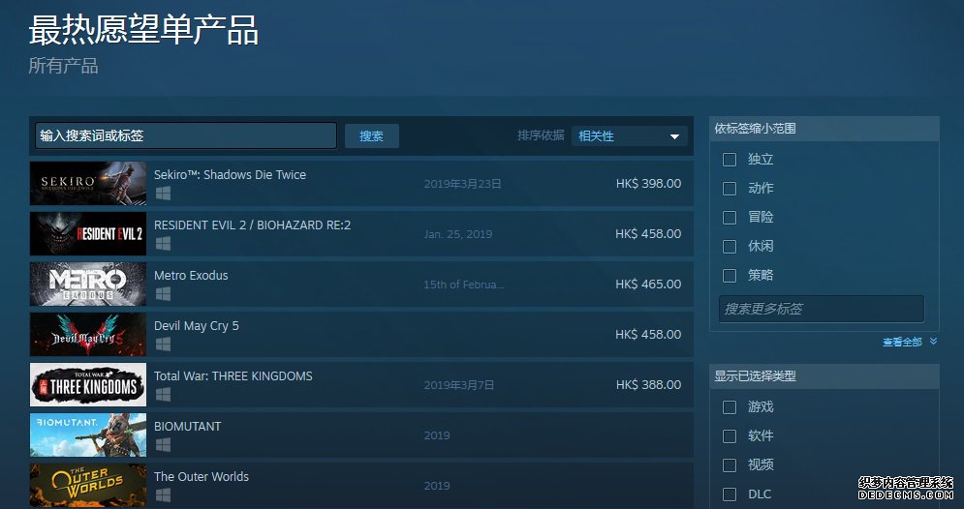964x509 pixels.
Task: Click Sekiro price HK$ 398.00
Action: tap(648, 184)
